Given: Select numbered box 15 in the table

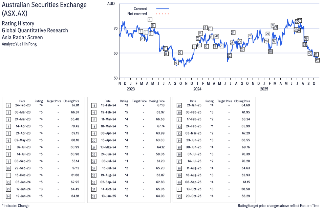Looking at the screenshot, I should (94, 106).
